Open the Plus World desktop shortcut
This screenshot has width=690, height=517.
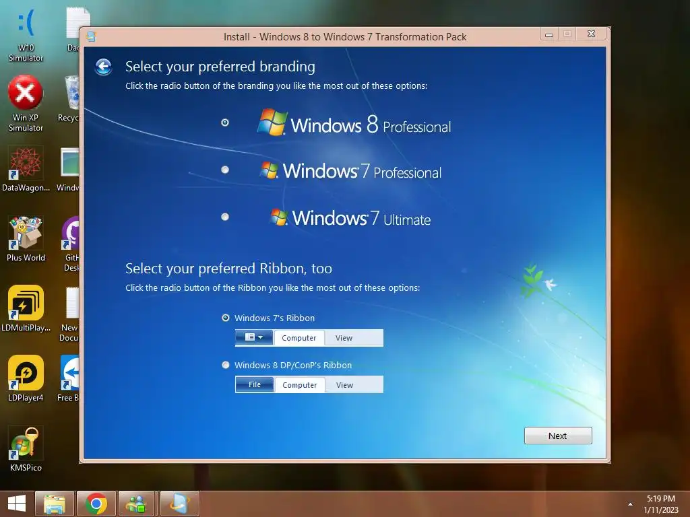26,239
